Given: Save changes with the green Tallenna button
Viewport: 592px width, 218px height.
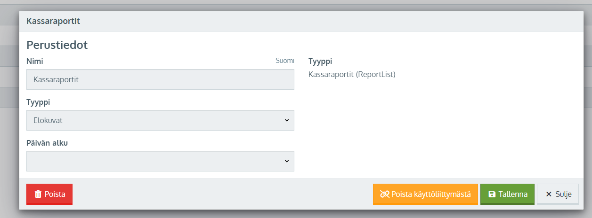Looking at the screenshot, I should click(507, 194).
